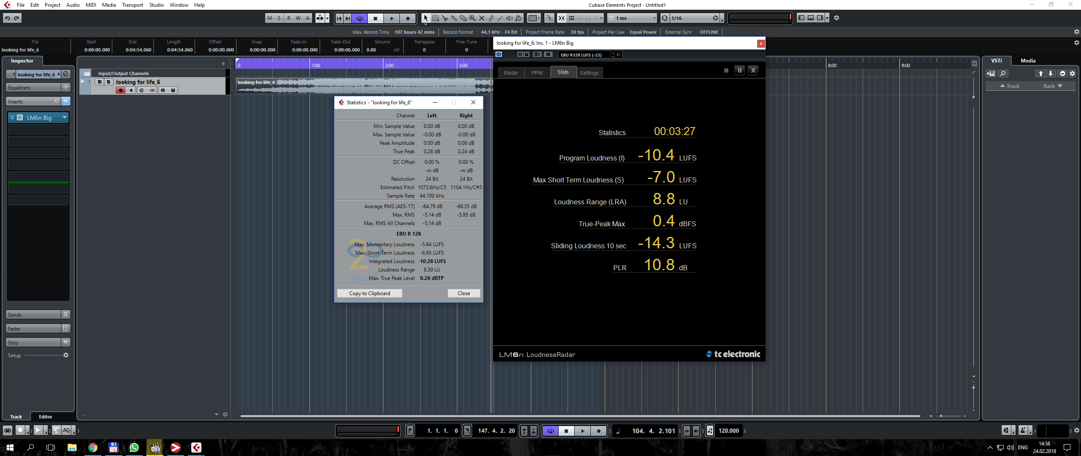Toggle Read Automation on the track
Viewport: 1081px width, 456px height.
pos(163,90)
